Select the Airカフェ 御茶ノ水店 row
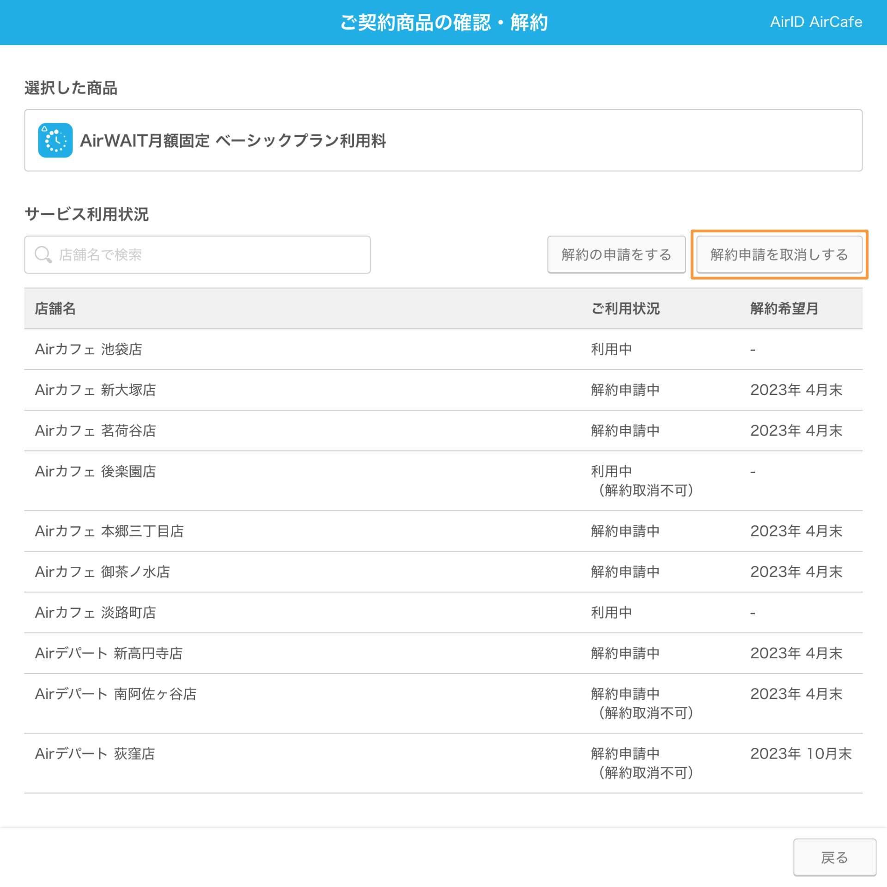The width and height of the screenshot is (887, 887). 443,572
